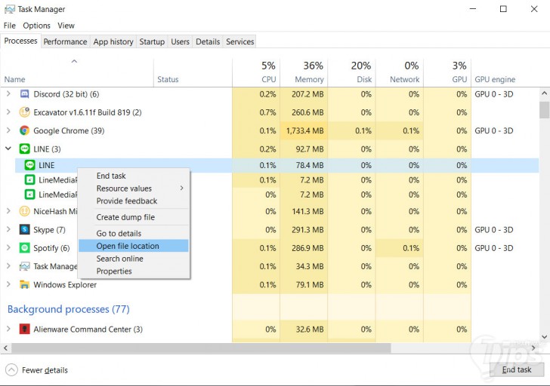Image resolution: width=550 pixels, height=386 pixels.
Task: Click the 1,733.4 MB memory cell
Action: [x=304, y=130]
